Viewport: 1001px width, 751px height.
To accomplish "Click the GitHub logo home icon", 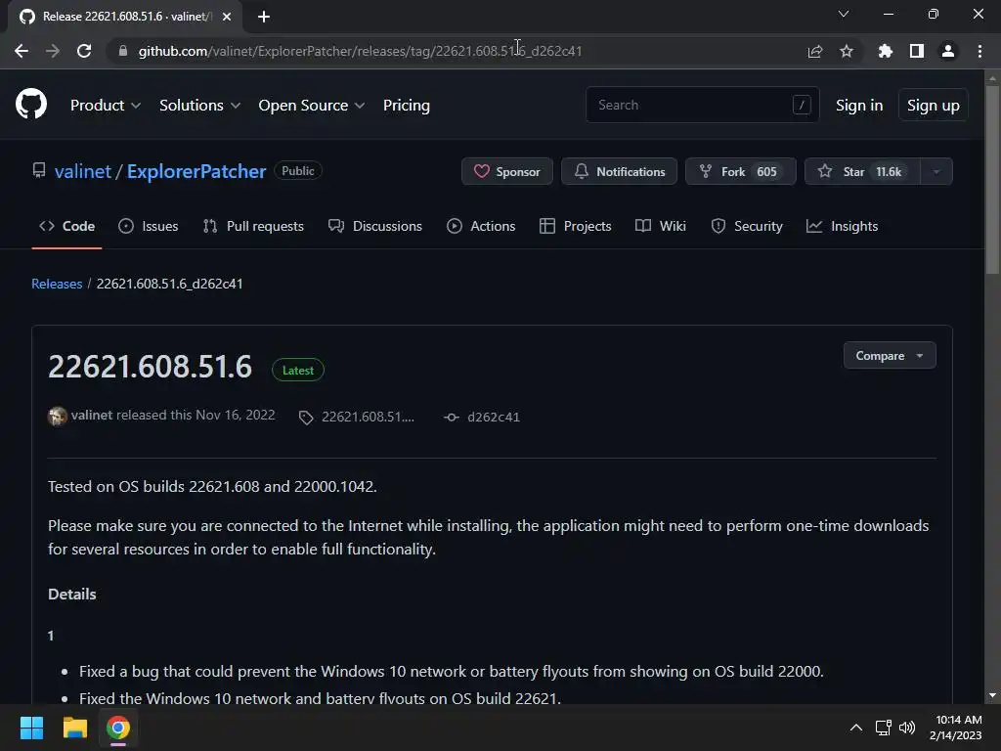I will tap(30, 105).
